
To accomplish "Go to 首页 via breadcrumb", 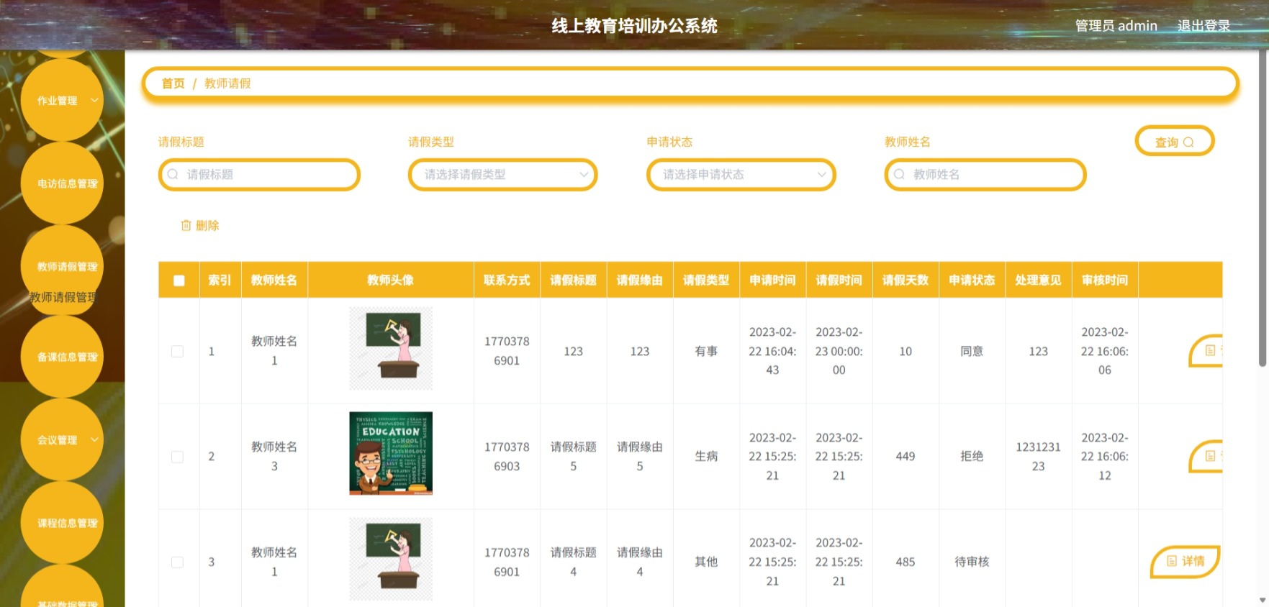I will pyautogui.click(x=173, y=83).
